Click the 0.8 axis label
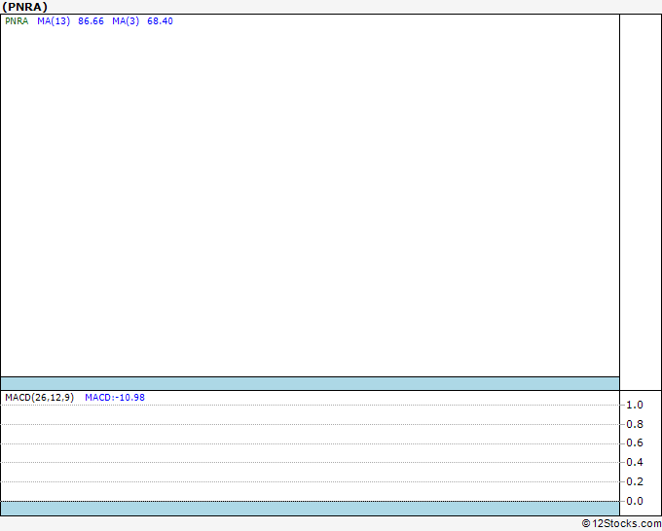 click(x=635, y=424)
